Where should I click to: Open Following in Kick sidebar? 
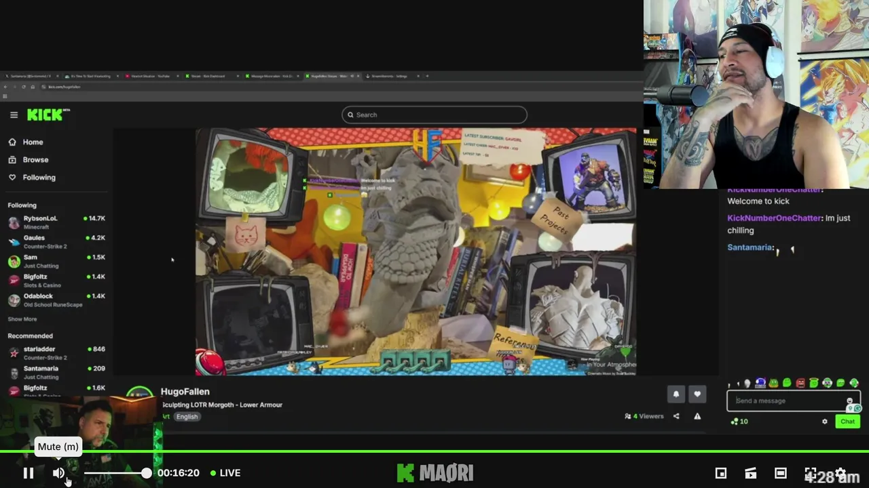32,178
